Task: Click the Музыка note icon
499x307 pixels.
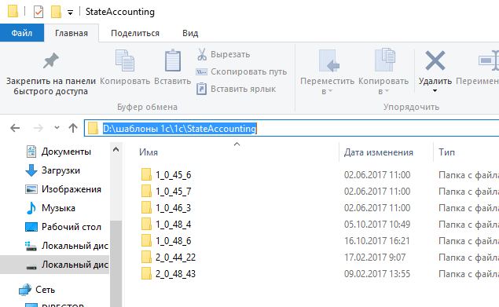Action: click(x=31, y=208)
